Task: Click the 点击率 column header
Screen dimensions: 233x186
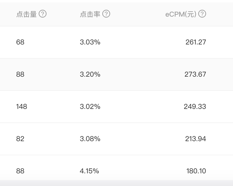Action: [x=90, y=14]
